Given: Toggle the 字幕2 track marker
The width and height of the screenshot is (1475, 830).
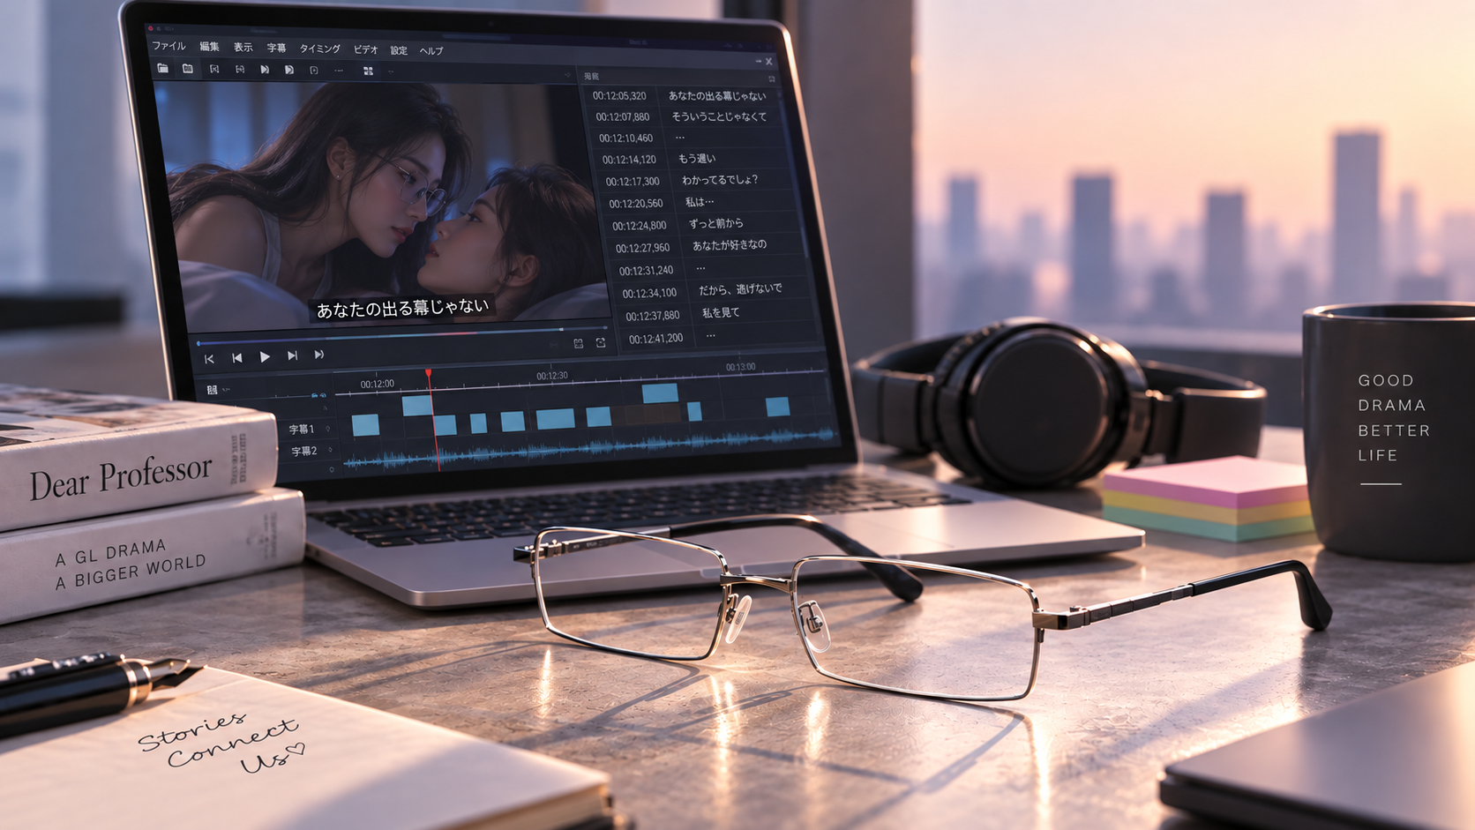Looking at the screenshot, I should click(x=331, y=450).
